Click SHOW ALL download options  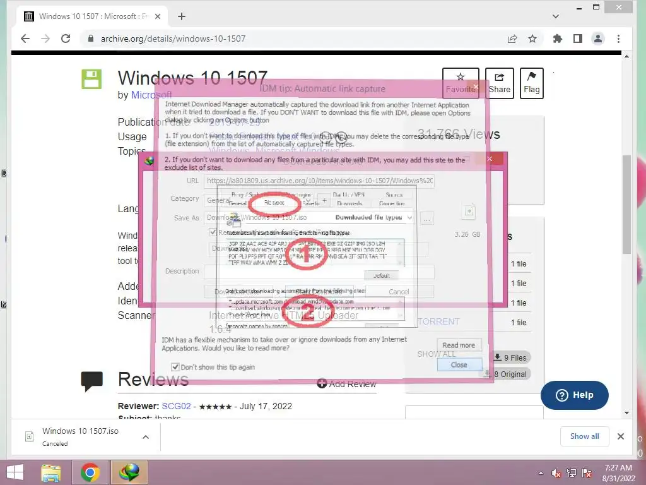[437, 354]
